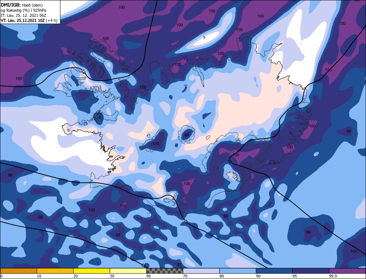Screen dimensions: 366x279
Task: Select the dark indigo 95–99.9 legend swatch
Action: 311,271
